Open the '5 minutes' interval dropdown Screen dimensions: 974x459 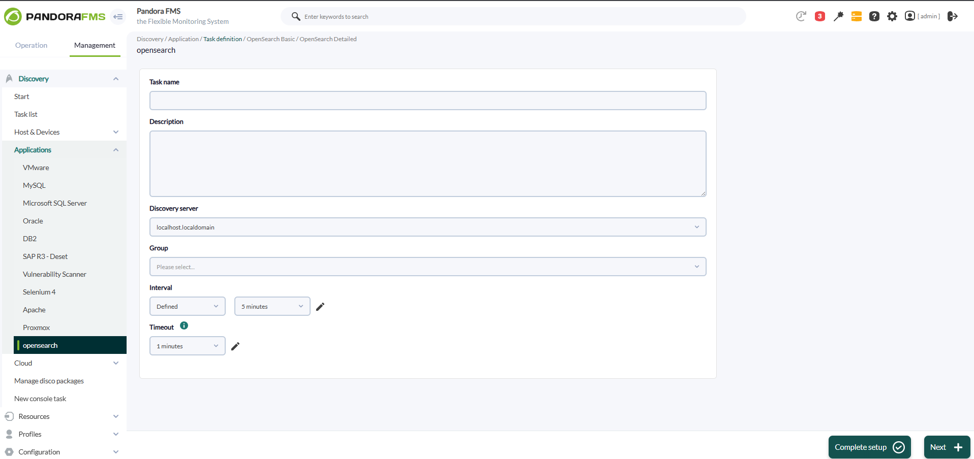(272, 306)
